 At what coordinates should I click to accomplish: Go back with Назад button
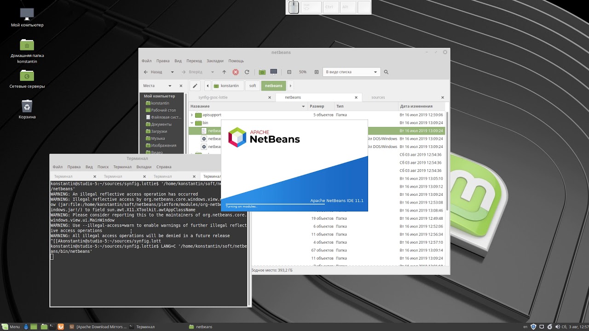coord(153,72)
